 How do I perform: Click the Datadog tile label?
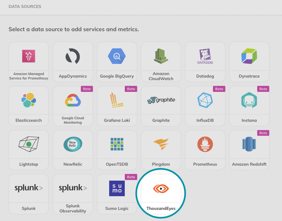point(205,76)
